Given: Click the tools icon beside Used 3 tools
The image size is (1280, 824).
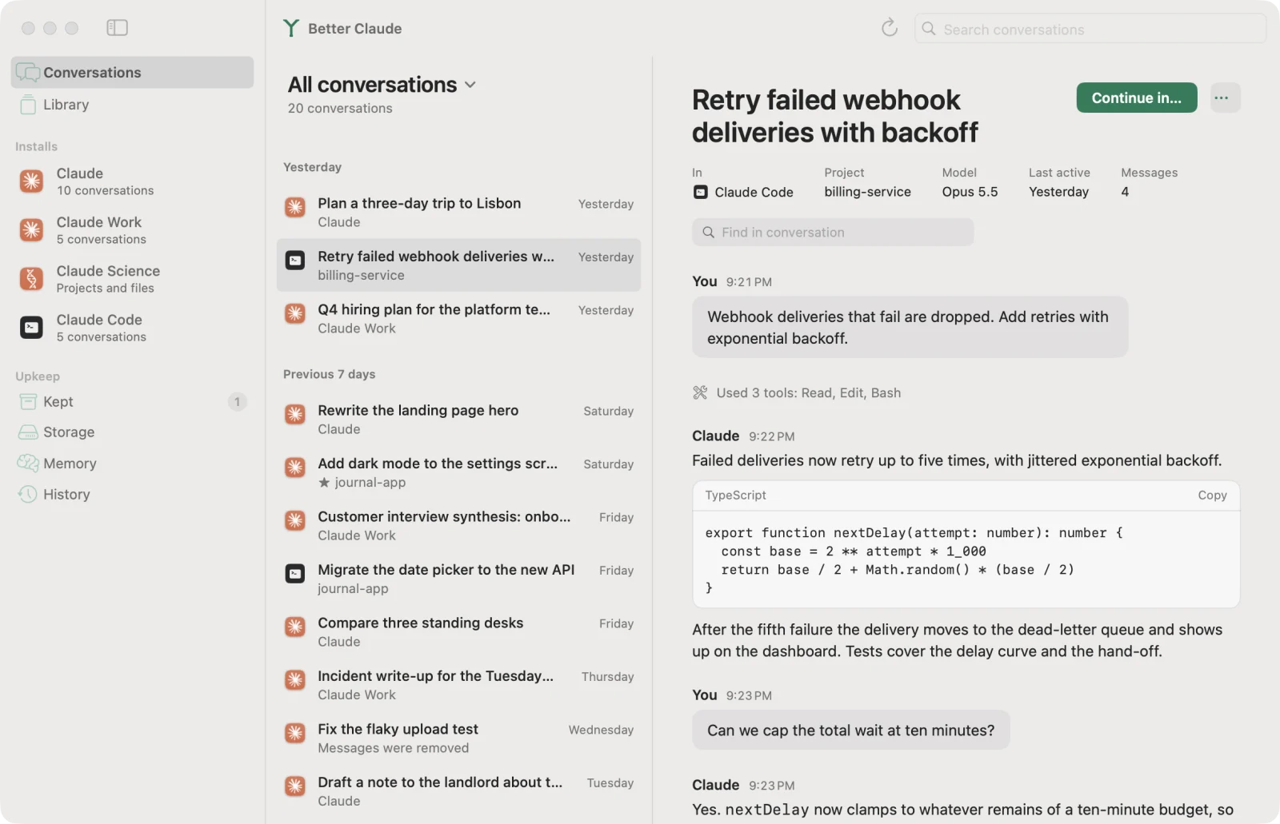Looking at the screenshot, I should point(700,392).
